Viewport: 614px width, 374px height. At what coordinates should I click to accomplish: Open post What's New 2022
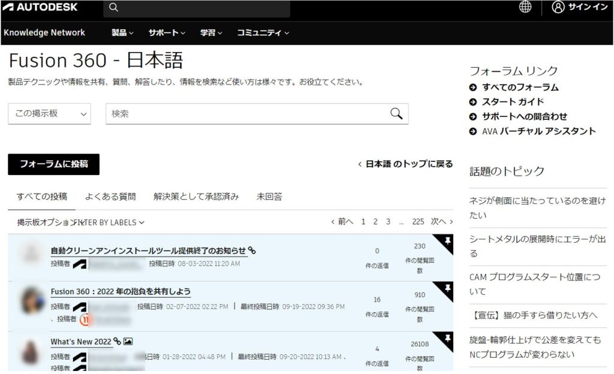point(81,342)
